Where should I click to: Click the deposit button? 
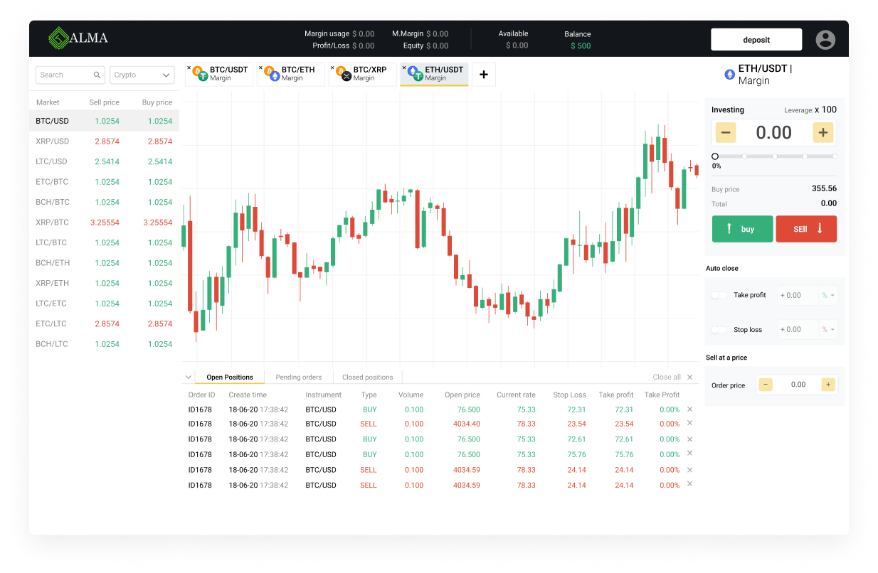(x=756, y=40)
